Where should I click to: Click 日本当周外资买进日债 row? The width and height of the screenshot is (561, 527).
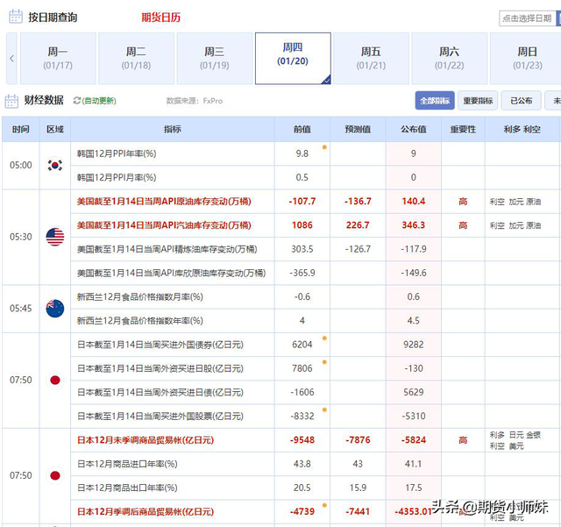pos(315,392)
